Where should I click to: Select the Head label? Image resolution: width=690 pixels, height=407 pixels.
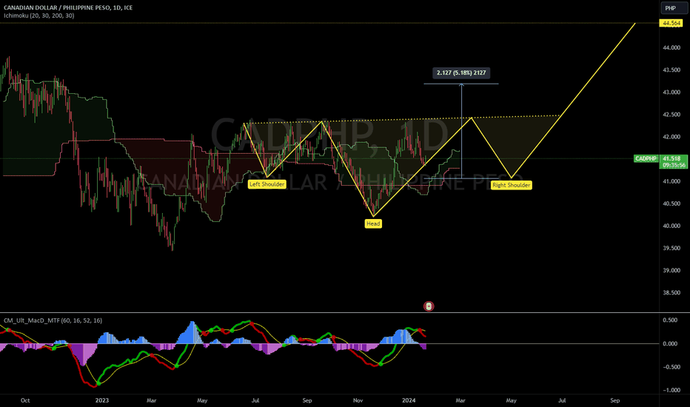[x=373, y=223]
